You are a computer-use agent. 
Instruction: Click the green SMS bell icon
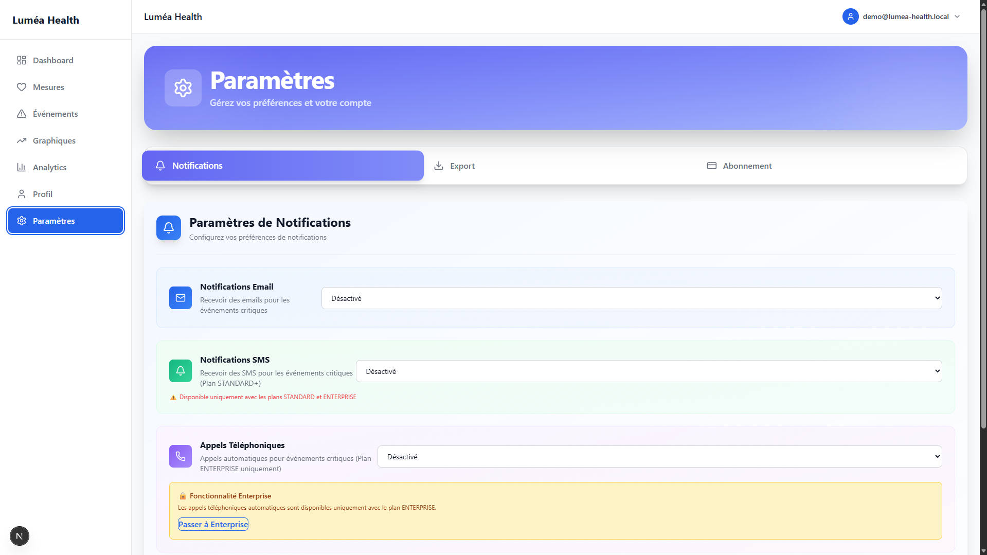tap(181, 371)
